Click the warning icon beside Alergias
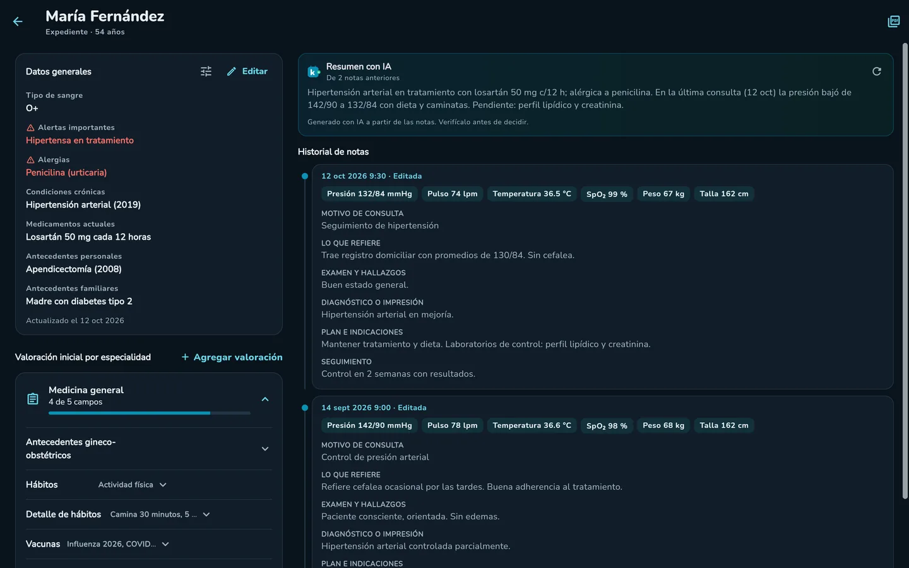 point(30,160)
